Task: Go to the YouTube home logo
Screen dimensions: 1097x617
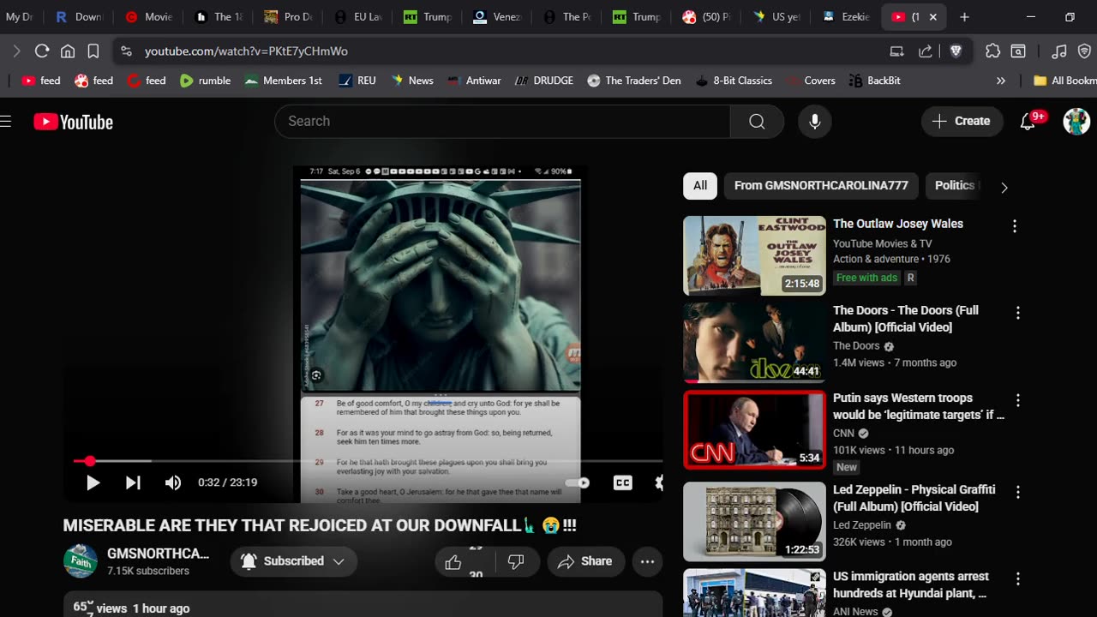Action: pyautogui.click(x=74, y=122)
